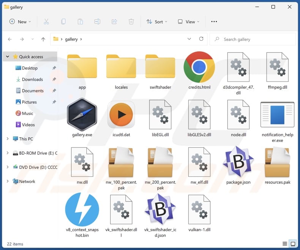The width and height of the screenshot is (300, 250).
Task: Select the v8_context_snapshot.bin lightning icon
Action: coord(82,210)
